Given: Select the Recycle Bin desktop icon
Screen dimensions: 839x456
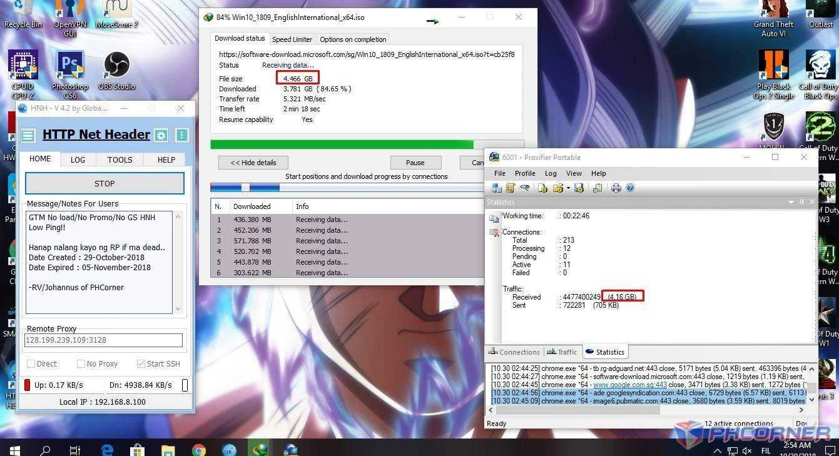Looking at the screenshot, I should pos(23,14).
